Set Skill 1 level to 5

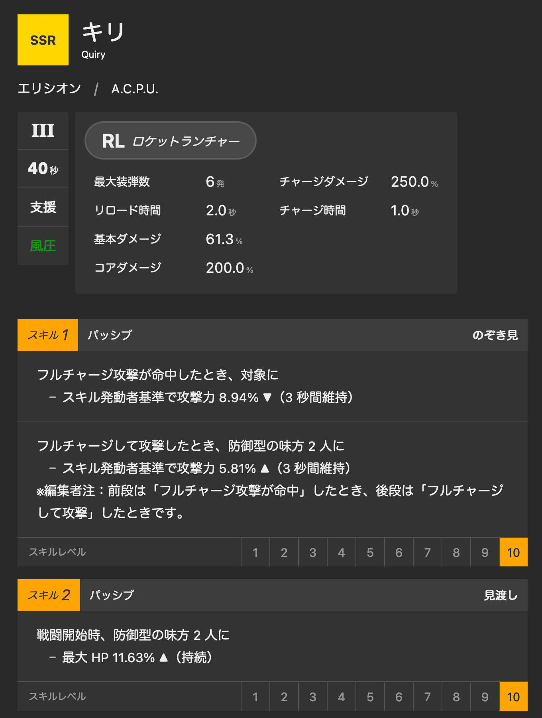(x=370, y=552)
